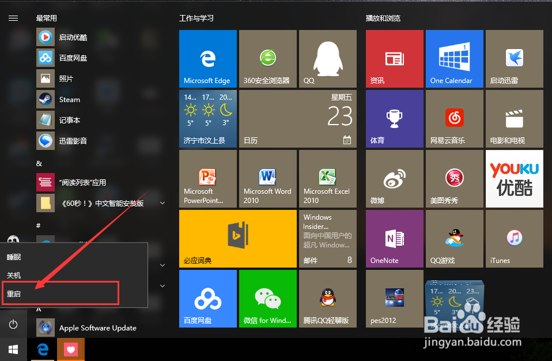The image size is (552, 361).
Task: Open the 资讯 news tile
Action: [x=395, y=58]
